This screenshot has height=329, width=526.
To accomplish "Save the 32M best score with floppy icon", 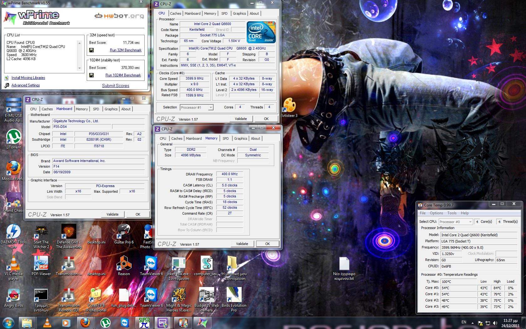I will tap(91, 50).
